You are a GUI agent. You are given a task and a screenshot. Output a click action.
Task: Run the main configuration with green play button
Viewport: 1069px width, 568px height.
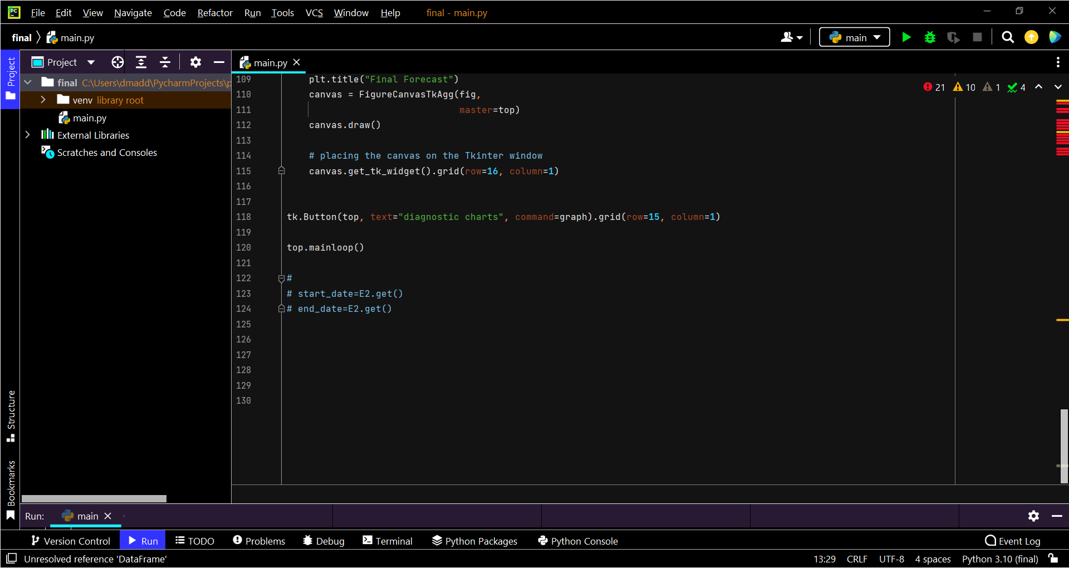point(906,37)
